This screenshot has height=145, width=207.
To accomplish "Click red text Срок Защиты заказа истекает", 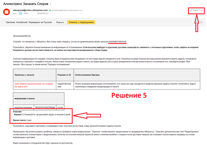I will (34, 85).
